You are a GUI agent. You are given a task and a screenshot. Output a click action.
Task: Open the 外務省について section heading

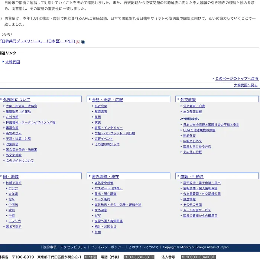point(17,100)
